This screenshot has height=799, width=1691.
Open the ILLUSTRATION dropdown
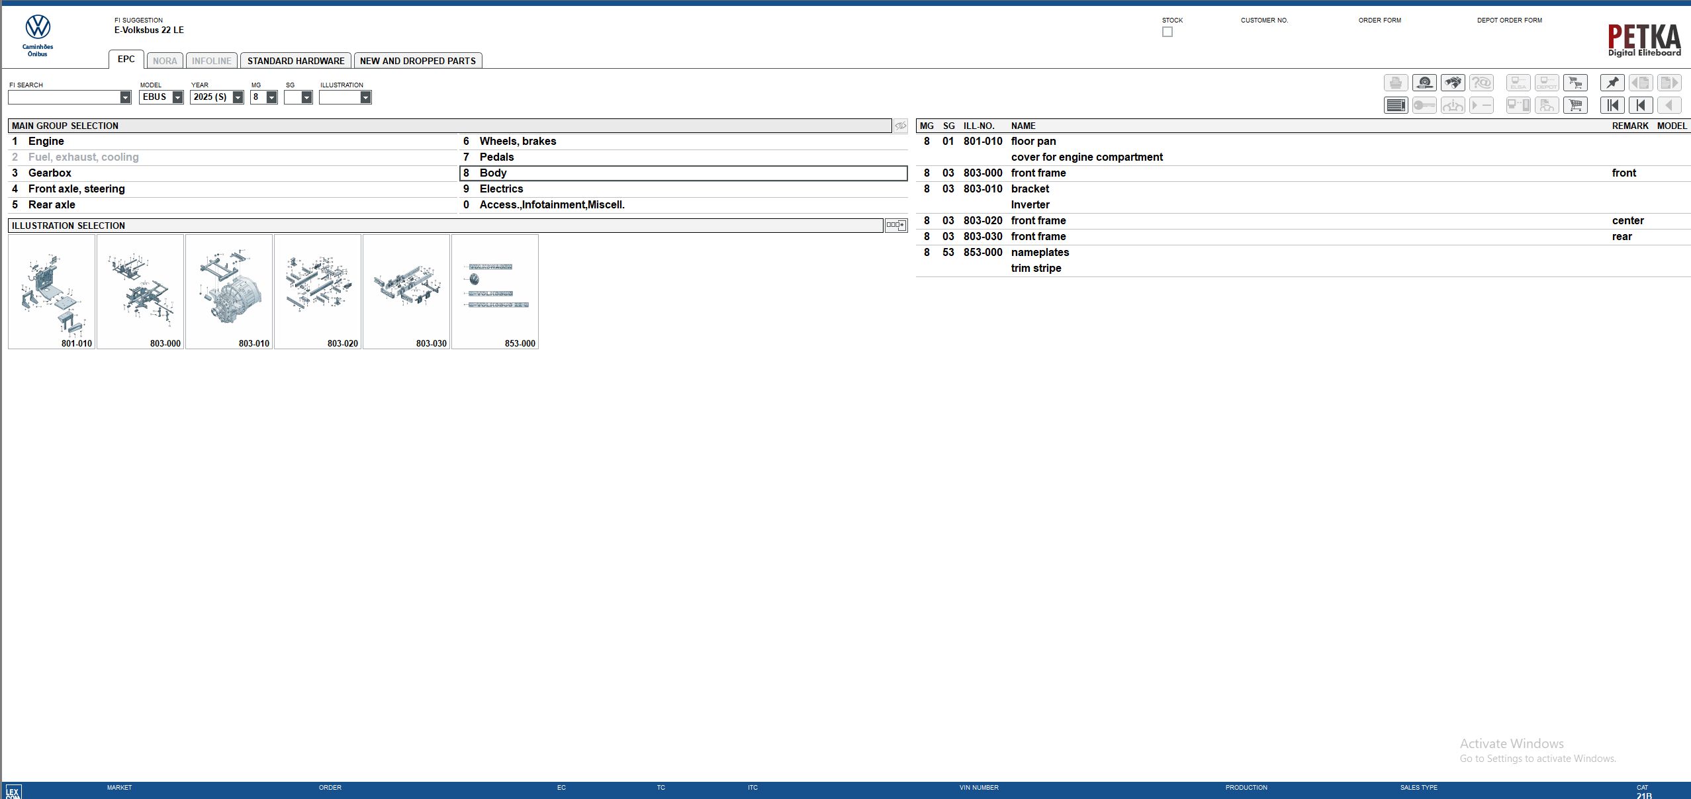click(365, 97)
